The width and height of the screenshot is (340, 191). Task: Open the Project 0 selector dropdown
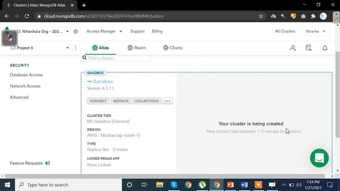pos(67,48)
